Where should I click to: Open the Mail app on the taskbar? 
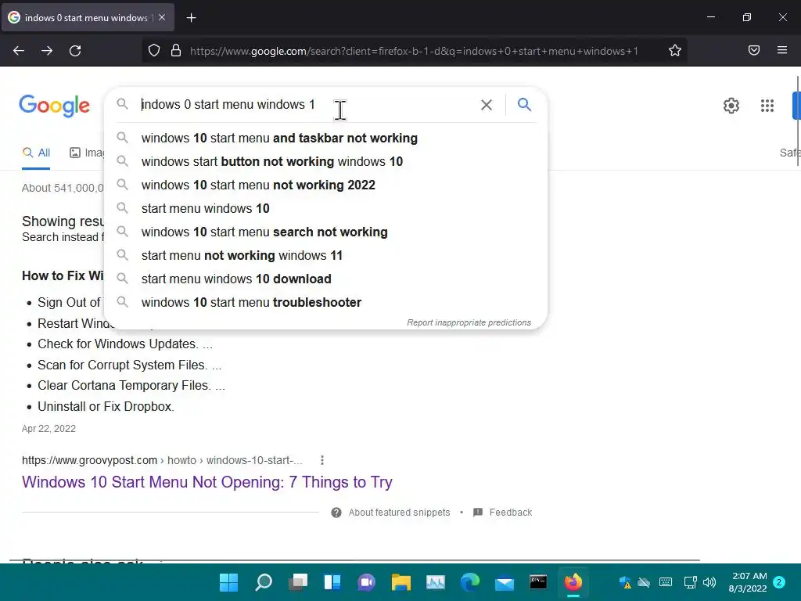pyautogui.click(x=505, y=582)
